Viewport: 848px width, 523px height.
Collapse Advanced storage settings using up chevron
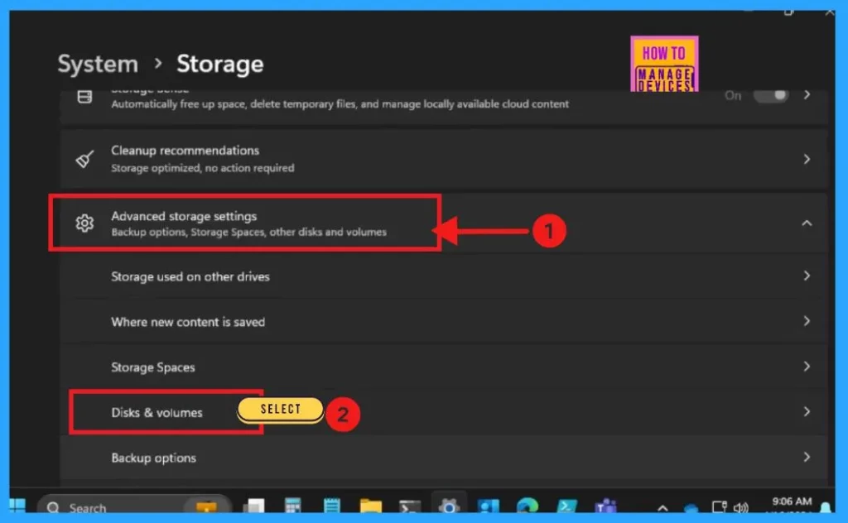coord(807,223)
